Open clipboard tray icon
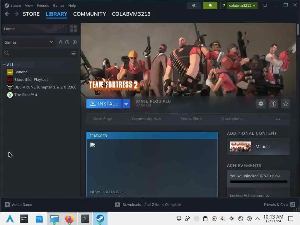This screenshot has width=300, height=225. (x=205, y=219)
